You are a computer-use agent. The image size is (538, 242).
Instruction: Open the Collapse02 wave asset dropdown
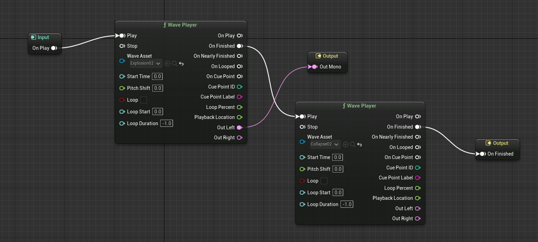click(x=325, y=145)
